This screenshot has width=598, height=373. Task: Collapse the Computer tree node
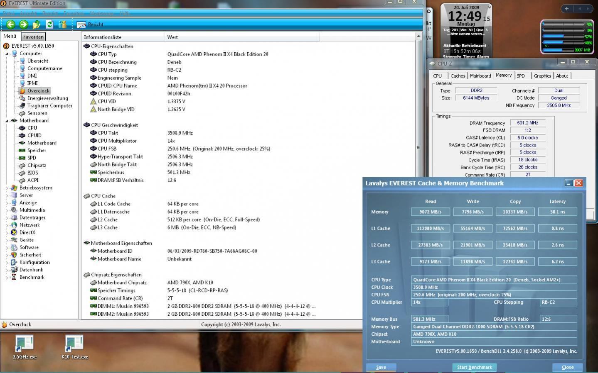pyautogui.click(x=7, y=54)
